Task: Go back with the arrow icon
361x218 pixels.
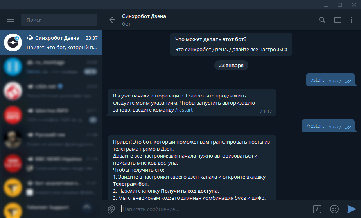Action: (112, 20)
